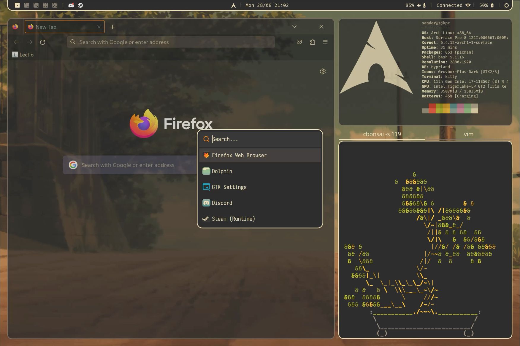Reload the current Firefox page
Image resolution: width=520 pixels, height=346 pixels.
click(43, 42)
